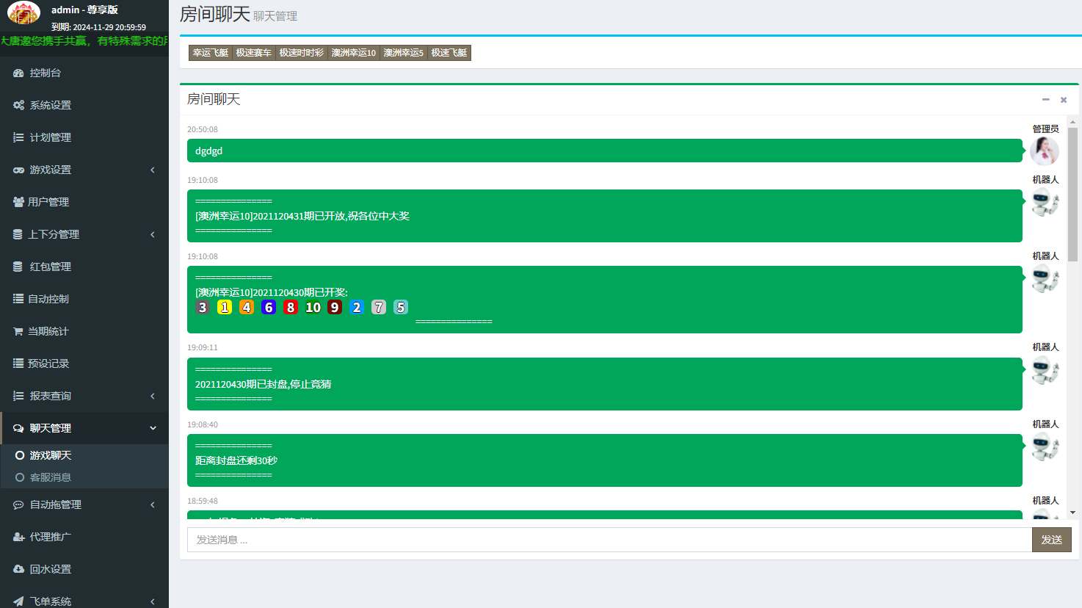Click the 控制台 dashboard icon
Screen dimensions: 1082x608
pos(18,73)
